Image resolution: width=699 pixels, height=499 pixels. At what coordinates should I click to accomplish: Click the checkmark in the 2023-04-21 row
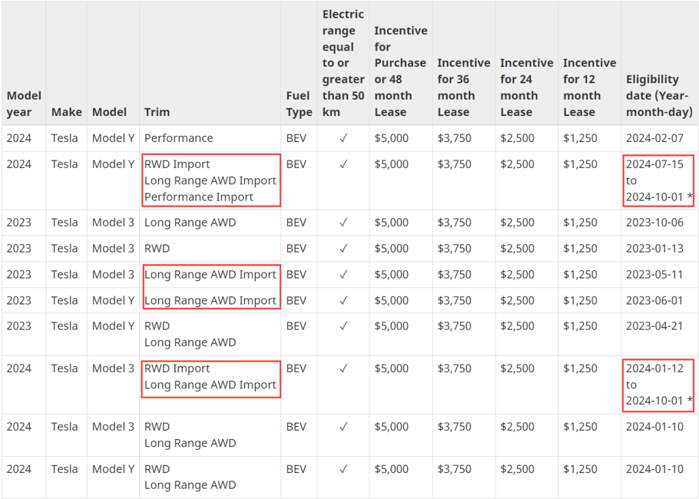(x=343, y=326)
